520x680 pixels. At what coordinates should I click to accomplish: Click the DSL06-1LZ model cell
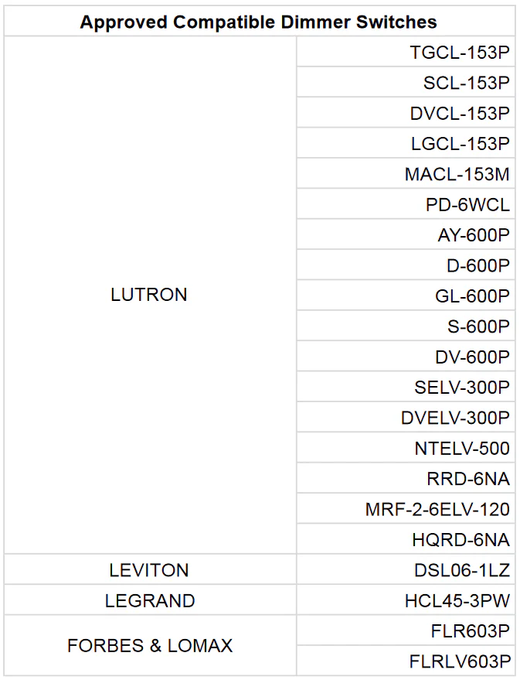[462, 570]
